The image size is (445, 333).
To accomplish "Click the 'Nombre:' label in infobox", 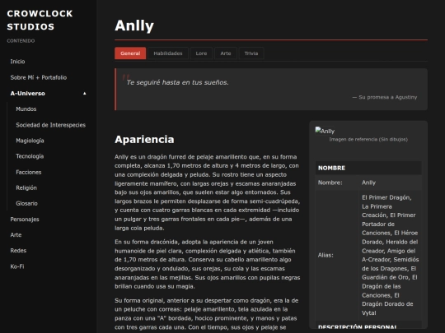I will pos(330,183).
